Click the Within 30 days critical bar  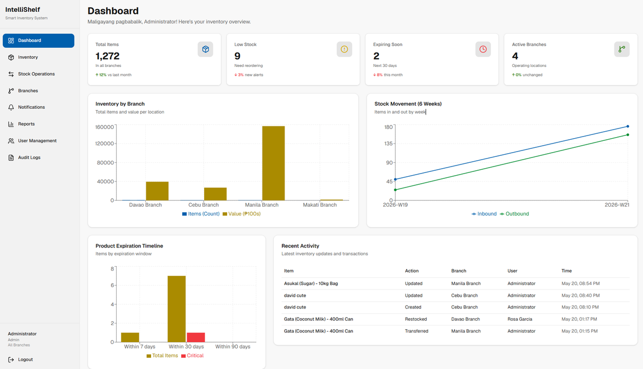(196, 337)
